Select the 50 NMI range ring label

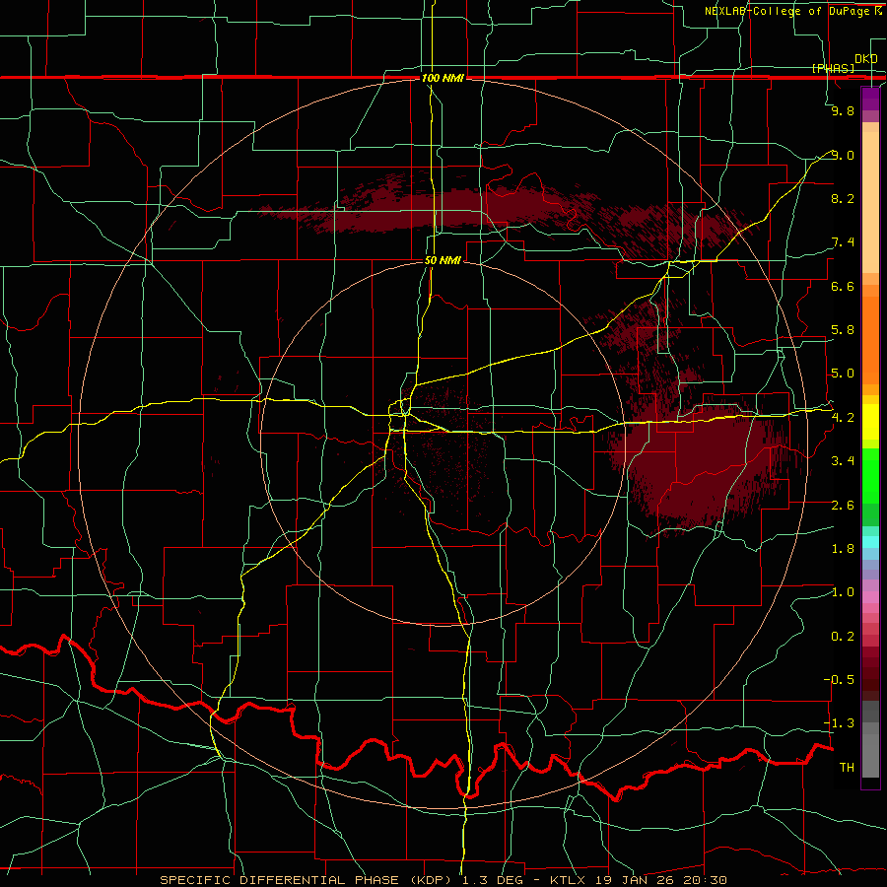pyautogui.click(x=443, y=260)
